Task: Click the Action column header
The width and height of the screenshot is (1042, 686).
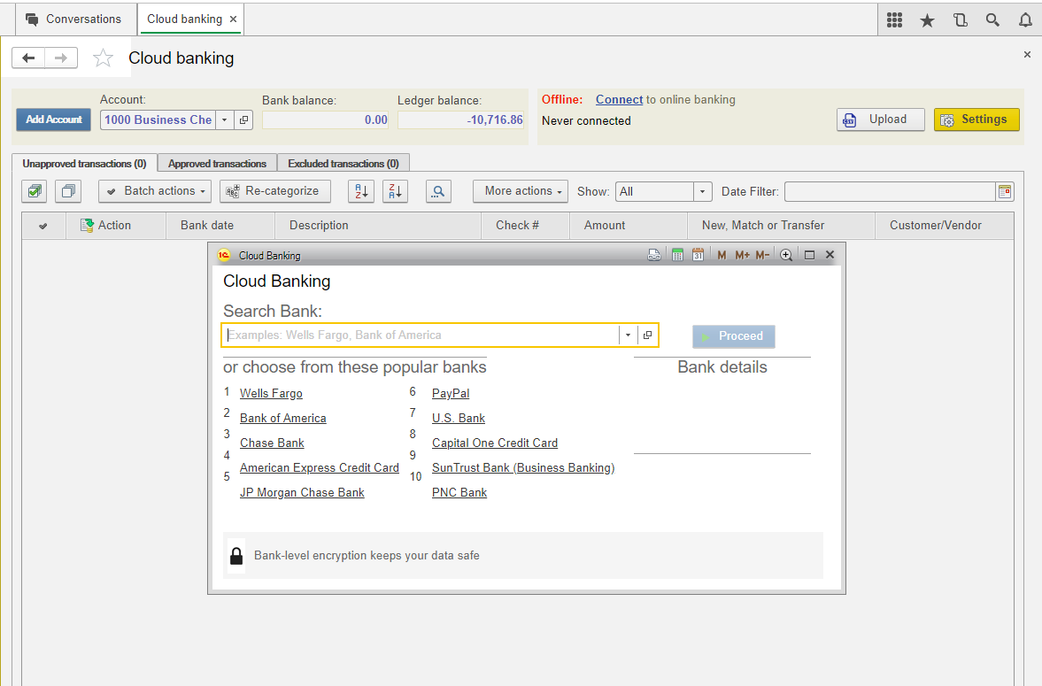Action: pos(116,226)
